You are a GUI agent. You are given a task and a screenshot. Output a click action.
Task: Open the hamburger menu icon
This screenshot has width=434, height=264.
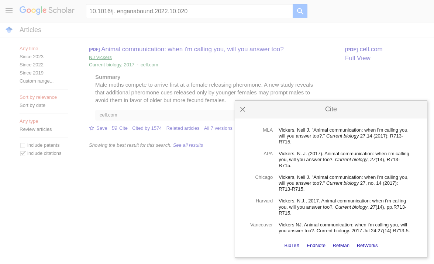pos(9,10)
